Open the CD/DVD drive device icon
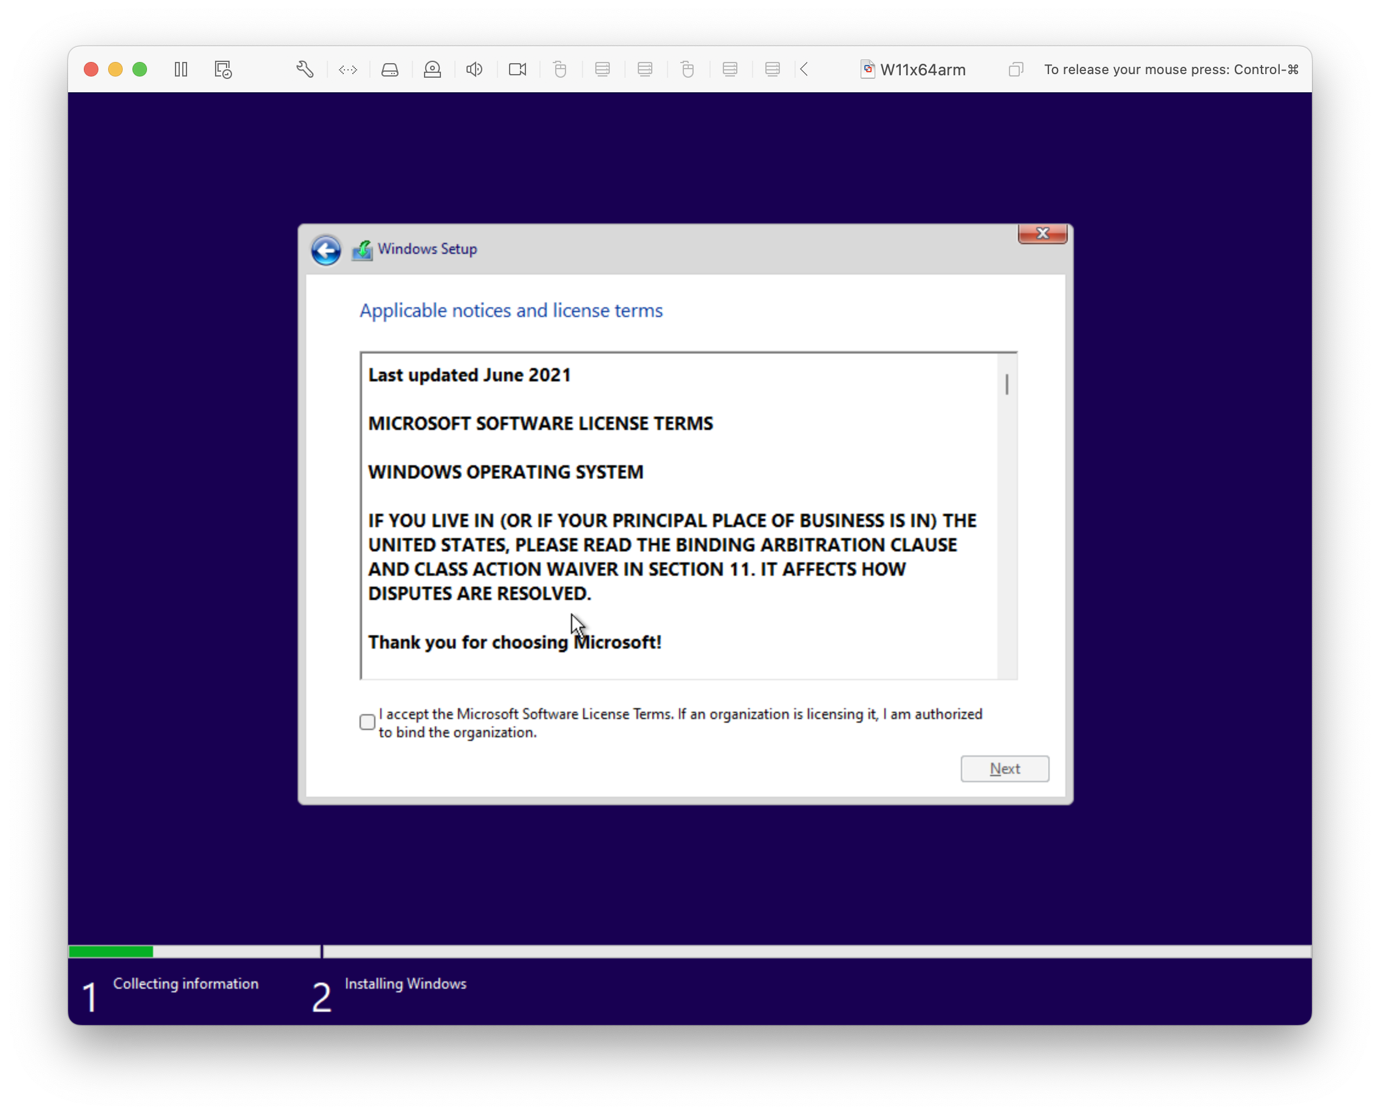This screenshot has width=1380, height=1115. pyautogui.click(x=432, y=69)
